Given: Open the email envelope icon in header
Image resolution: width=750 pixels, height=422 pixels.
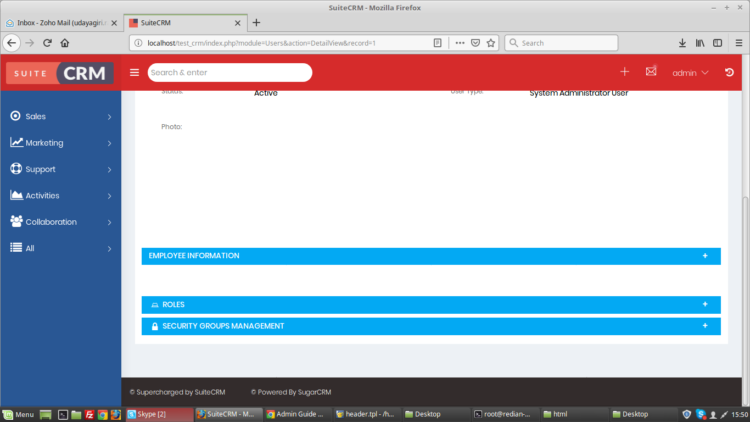Looking at the screenshot, I should 651,71.
